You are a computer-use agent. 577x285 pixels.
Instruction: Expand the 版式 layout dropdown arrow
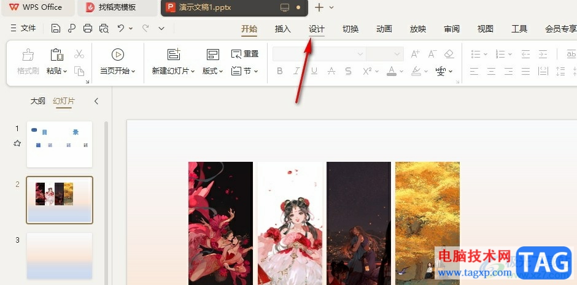[221, 71]
